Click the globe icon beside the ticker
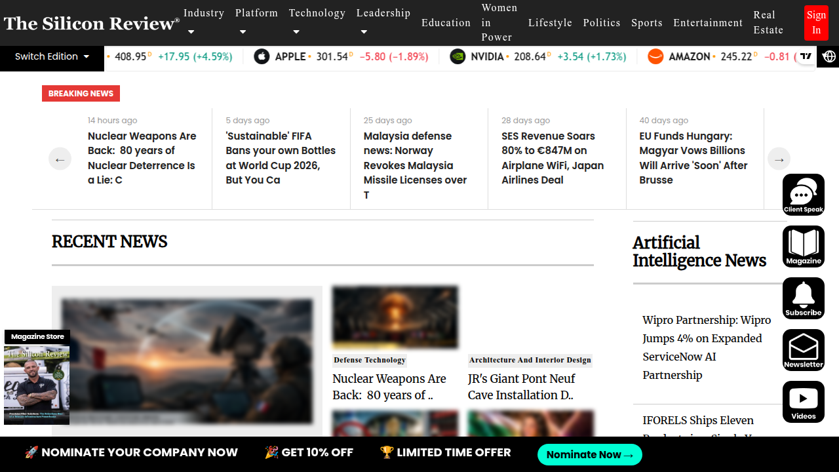The image size is (839, 472). pyautogui.click(x=829, y=56)
